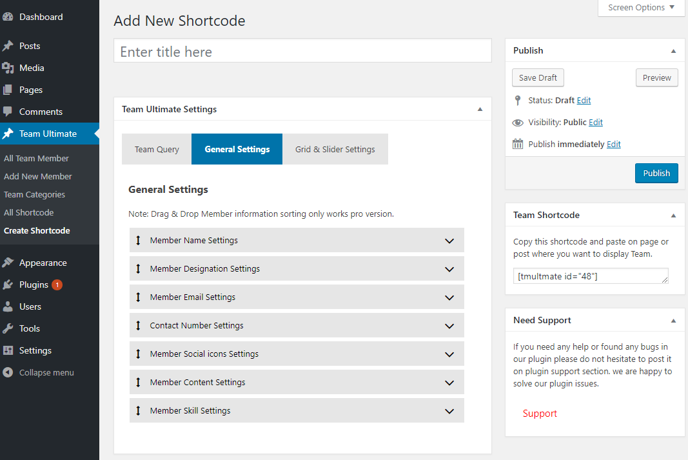Viewport: 688px width, 460px height.
Task: Expand Member Name Settings chevron
Action: 449,241
